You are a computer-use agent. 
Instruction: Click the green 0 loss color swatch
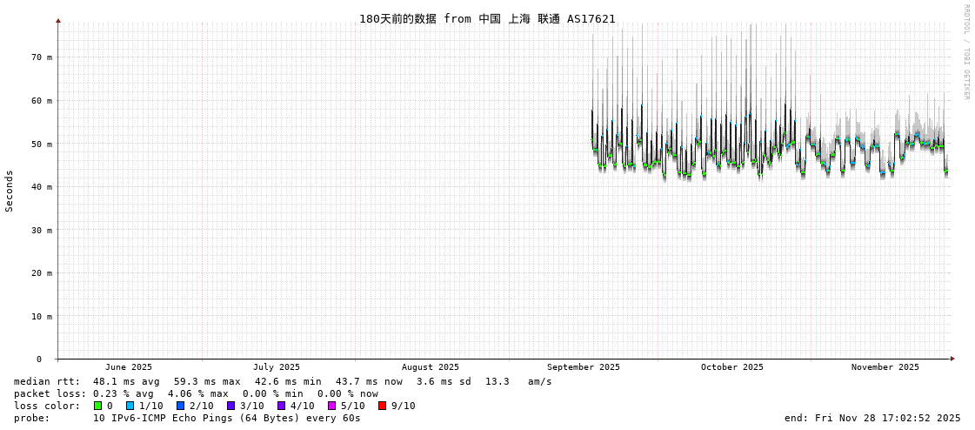tap(98, 406)
